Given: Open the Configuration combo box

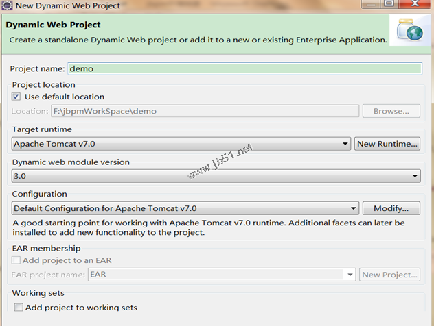Looking at the screenshot, I should pyautogui.click(x=185, y=208).
